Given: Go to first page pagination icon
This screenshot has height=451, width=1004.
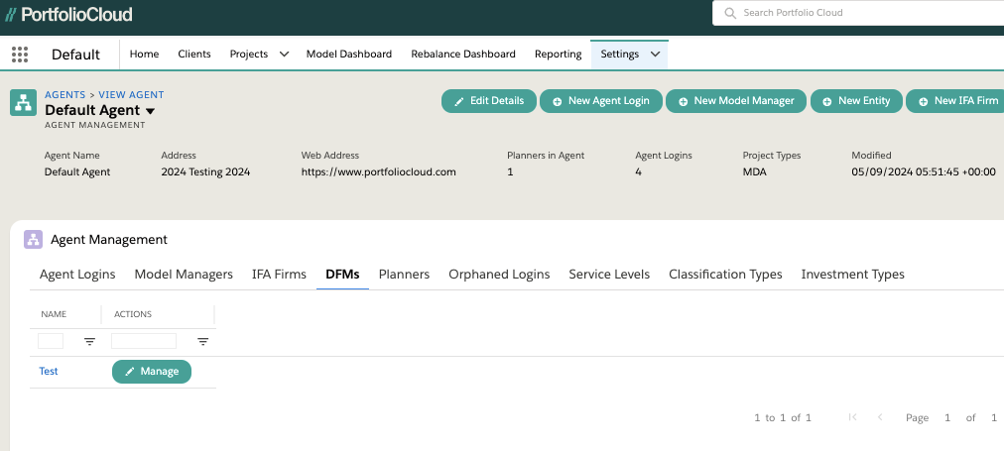Looking at the screenshot, I should point(852,417).
